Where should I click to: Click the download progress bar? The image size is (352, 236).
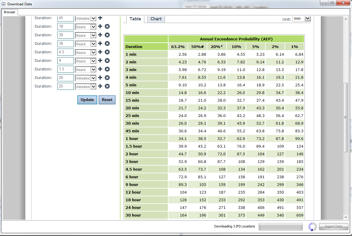[x=280, y=227]
